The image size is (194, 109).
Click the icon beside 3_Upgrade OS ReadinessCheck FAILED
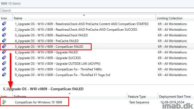[x=4, y=35]
